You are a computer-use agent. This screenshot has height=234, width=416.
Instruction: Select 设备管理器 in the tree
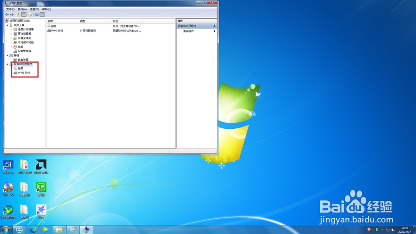[x=25, y=51]
